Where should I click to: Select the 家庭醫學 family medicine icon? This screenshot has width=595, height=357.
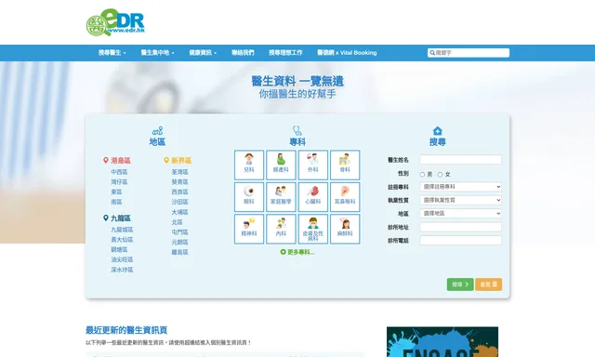[281, 197]
